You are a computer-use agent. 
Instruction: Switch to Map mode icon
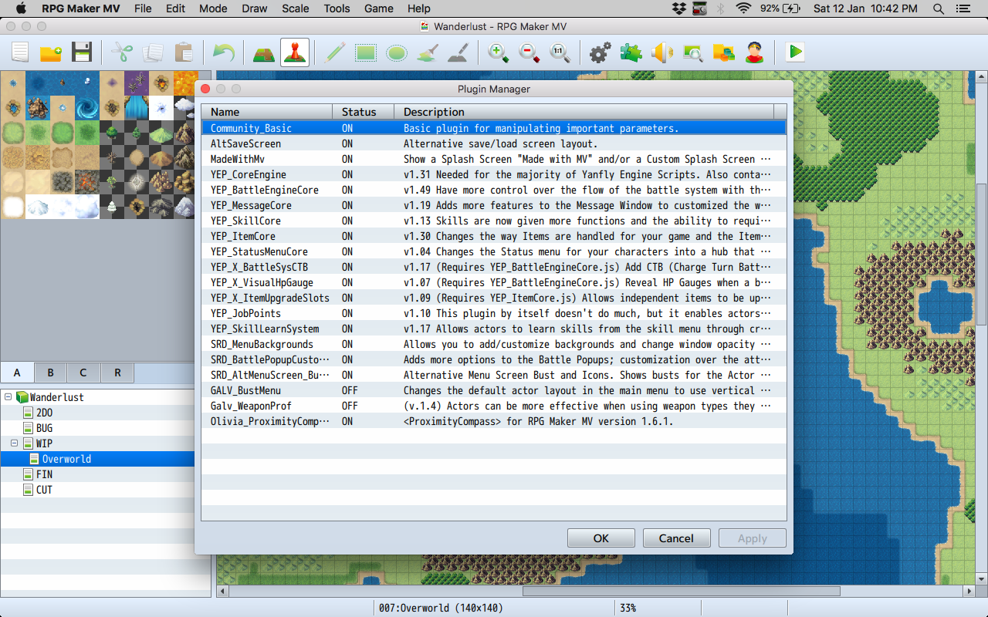pos(264,52)
